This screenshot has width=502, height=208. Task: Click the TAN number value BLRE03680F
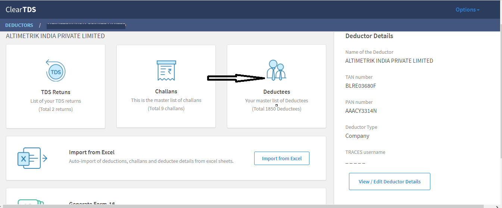click(361, 86)
